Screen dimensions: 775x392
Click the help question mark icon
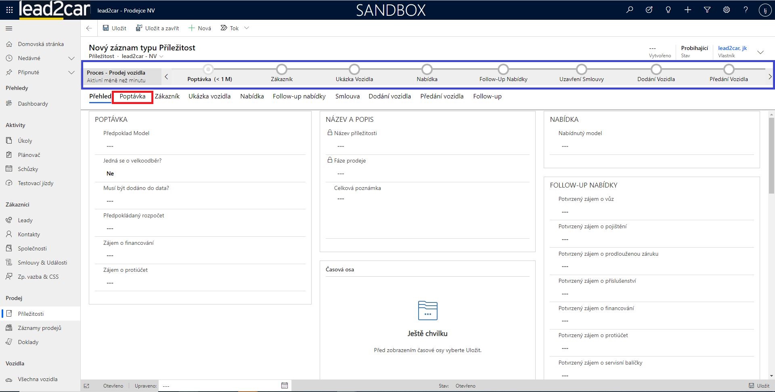pos(746,10)
